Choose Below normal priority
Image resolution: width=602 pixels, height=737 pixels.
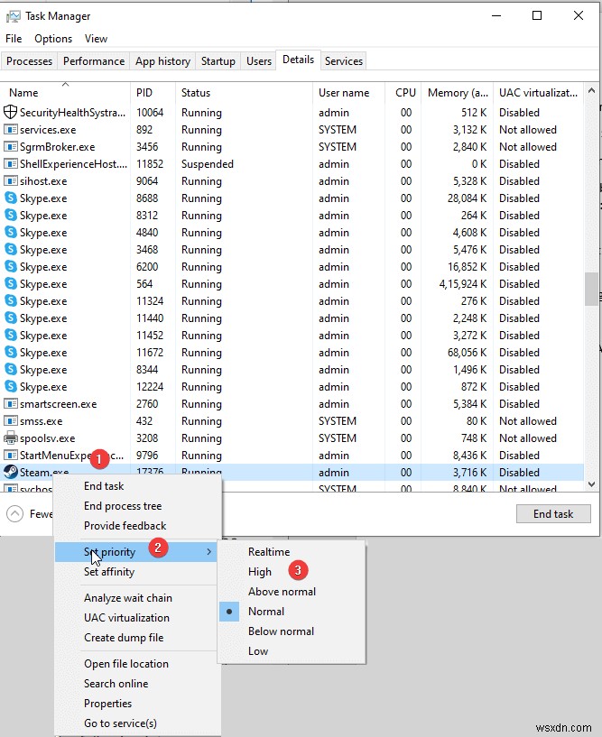(281, 631)
